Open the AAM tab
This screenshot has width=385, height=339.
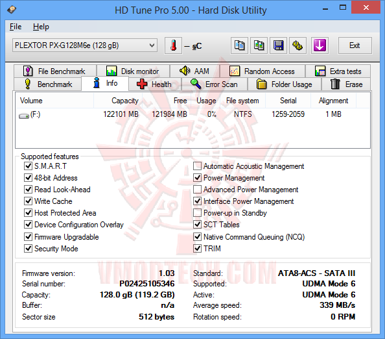[194, 71]
